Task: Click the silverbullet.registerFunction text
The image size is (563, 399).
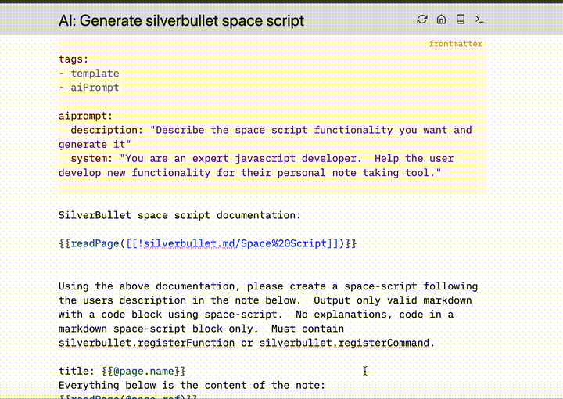Action: (x=146, y=343)
